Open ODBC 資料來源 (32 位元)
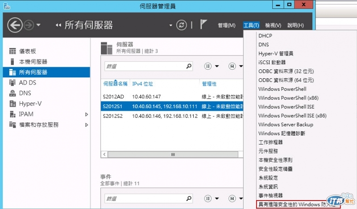This screenshot has height=209, width=357. tap(286, 71)
